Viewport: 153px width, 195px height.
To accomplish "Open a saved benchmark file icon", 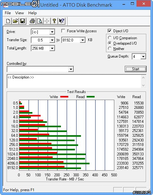I will (x=15, y=21).
